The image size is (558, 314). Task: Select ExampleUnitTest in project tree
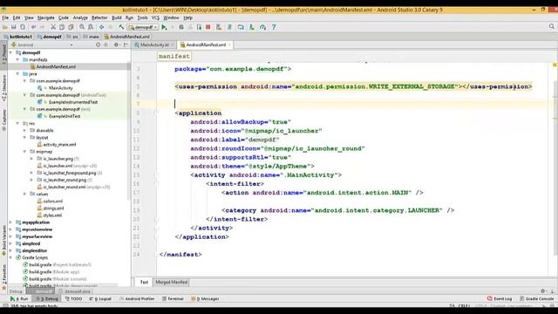click(65, 116)
